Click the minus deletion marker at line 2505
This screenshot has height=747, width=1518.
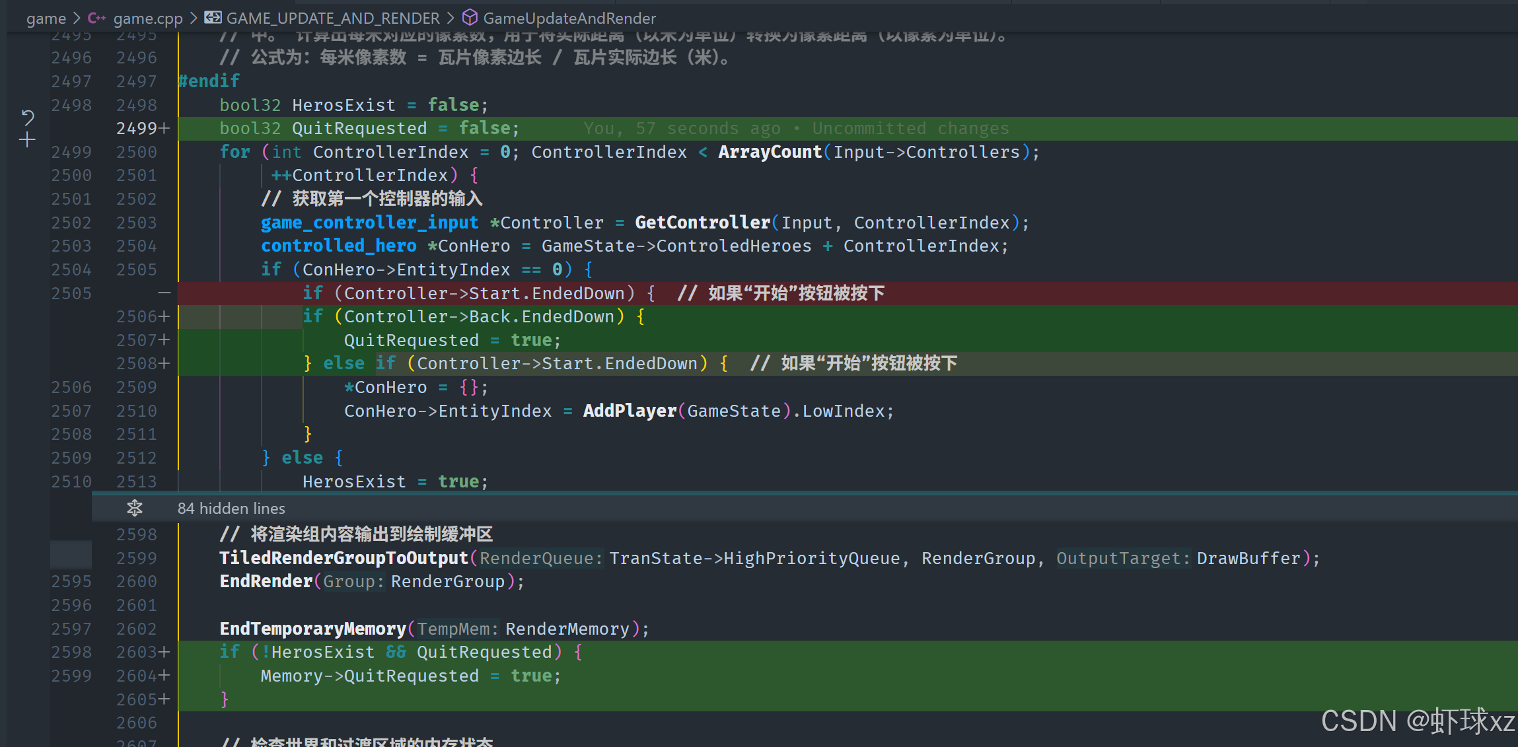[x=164, y=293]
